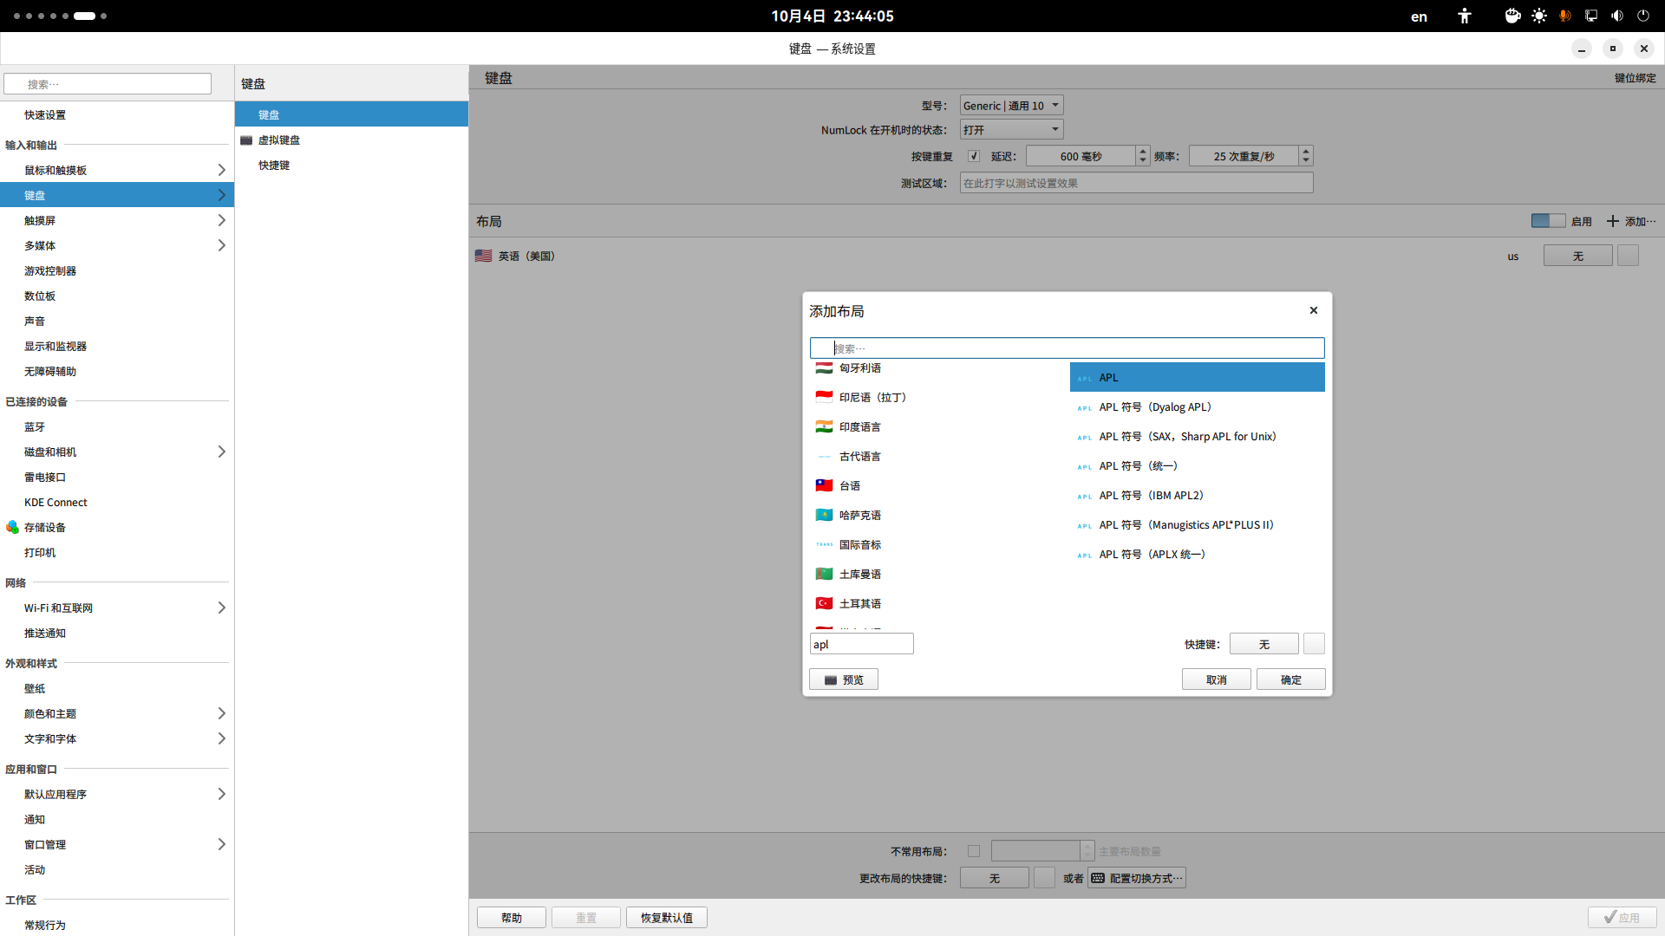Open the accessibility icon in top bar
The image size is (1665, 936).
click(x=1465, y=16)
